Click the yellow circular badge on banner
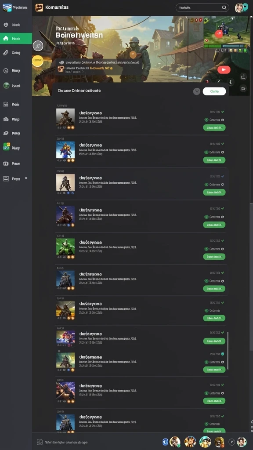 37,61
